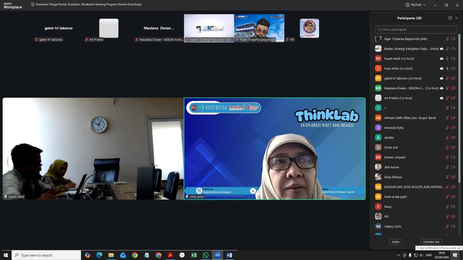Click the pin icon on Irma Arlini's video
Viewport: 463px width, 260px height.
point(187,197)
